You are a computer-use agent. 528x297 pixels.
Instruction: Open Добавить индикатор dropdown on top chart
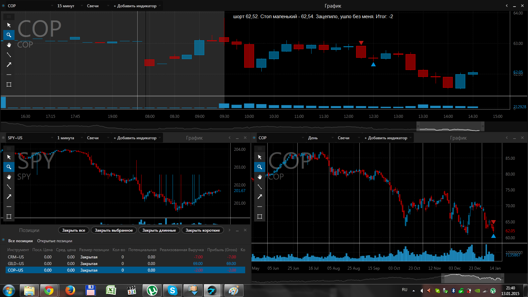click(x=137, y=6)
